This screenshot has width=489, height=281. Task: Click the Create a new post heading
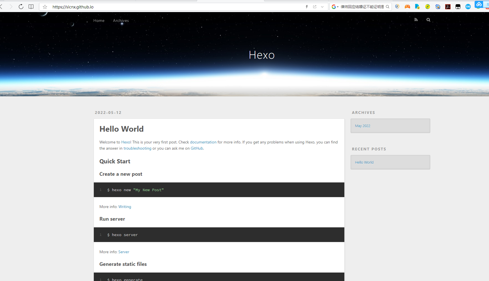(121, 174)
